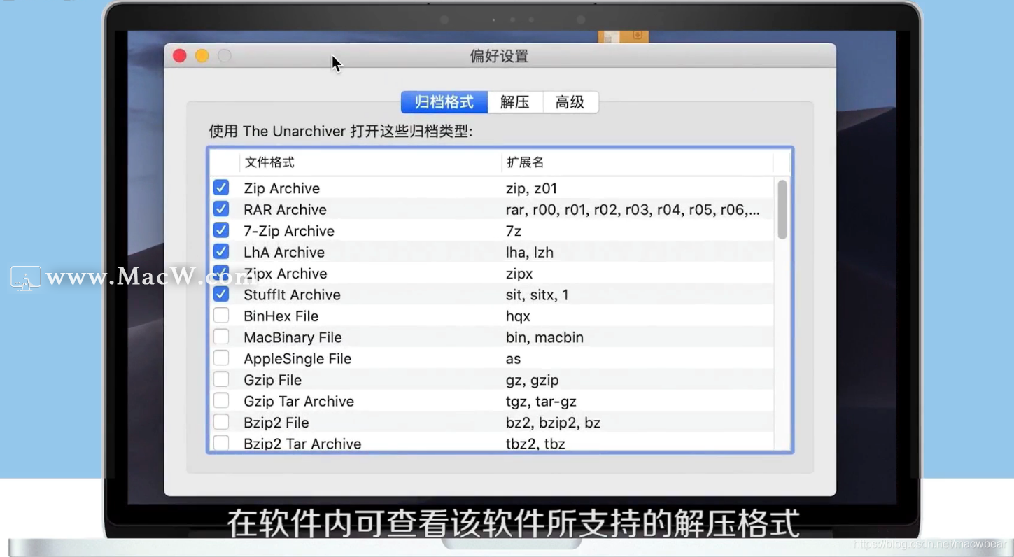Enable the BinHex File checkbox
This screenshot has width=1014, height=557.
pyautogui.click(x=221, y=316)
